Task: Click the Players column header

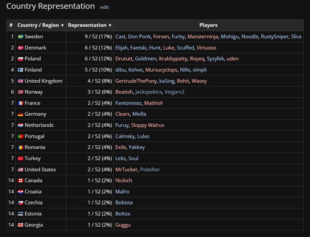Action: coord(208,25)
